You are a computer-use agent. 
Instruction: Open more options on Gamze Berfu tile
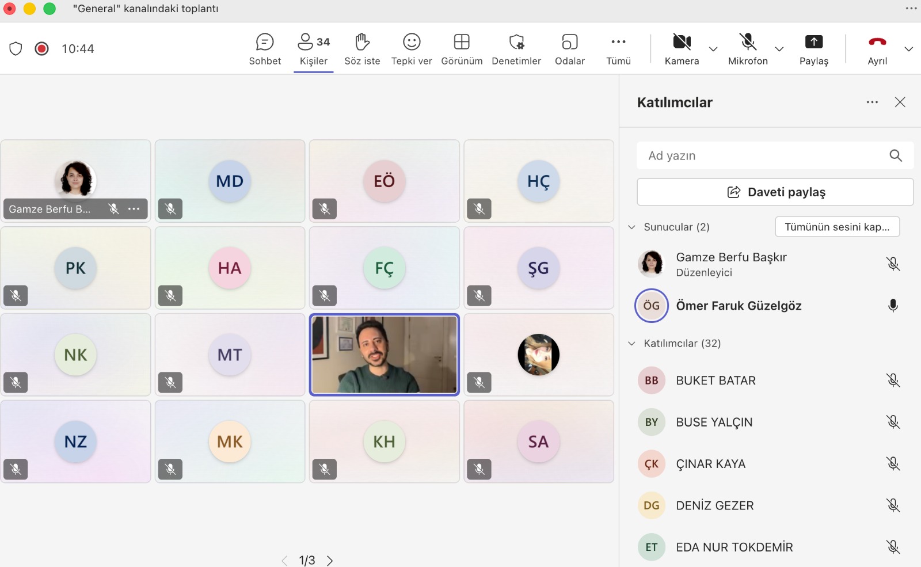[x=134, y=209]
